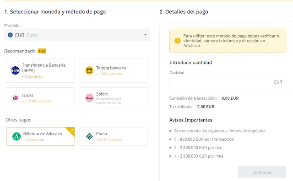The height and width of the screenshot is (181, 293).
Task: Click the '+ 1.8% Comisión' text
Action: coord(109,74)
